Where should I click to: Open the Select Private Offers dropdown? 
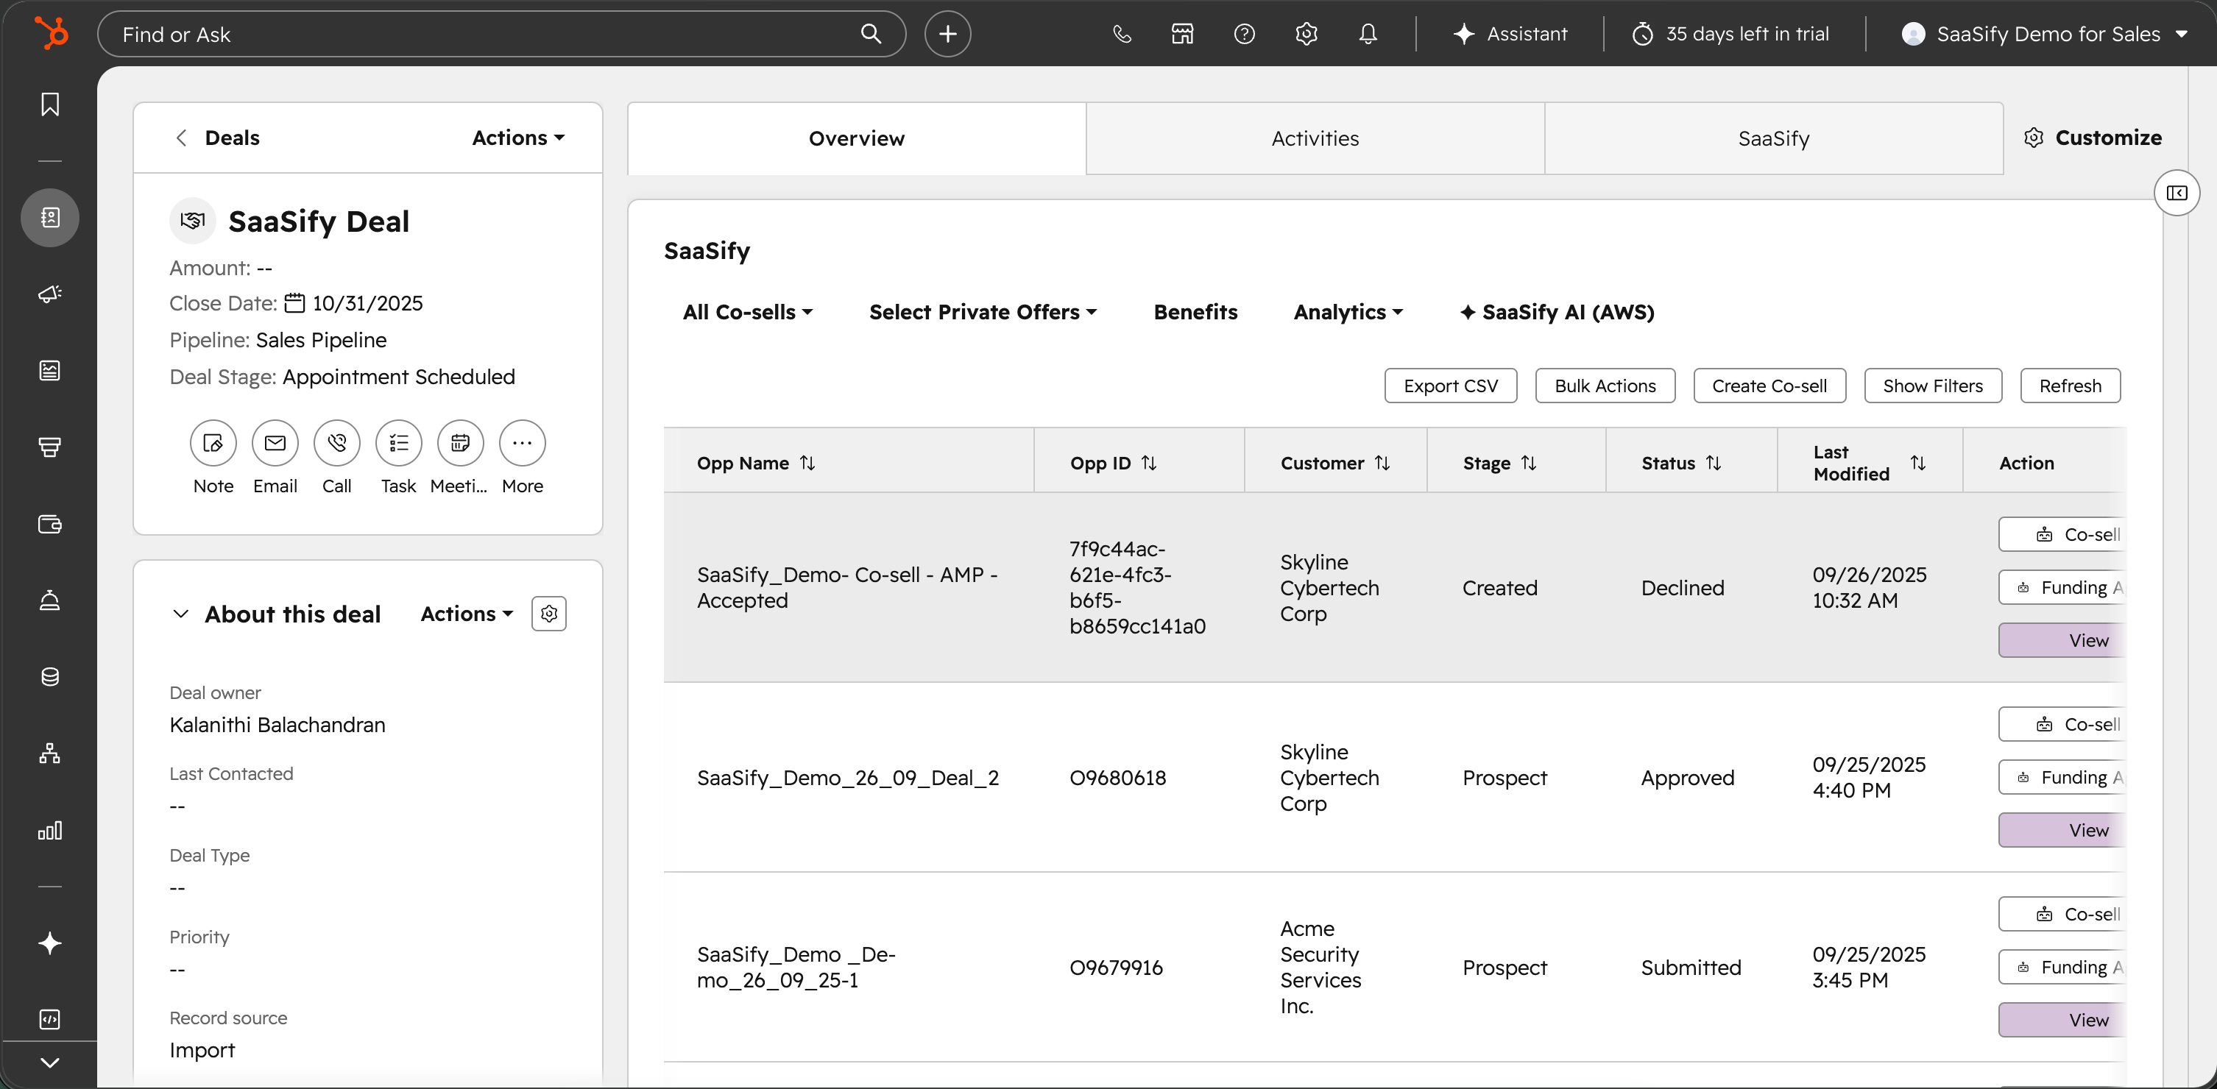[983, 312]
